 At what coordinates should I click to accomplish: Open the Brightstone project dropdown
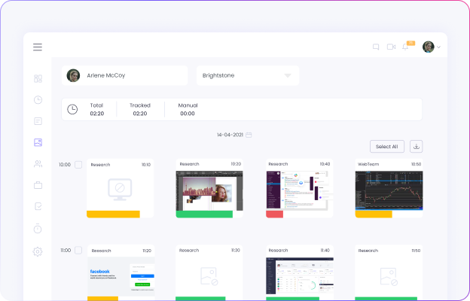pos(248,75)
